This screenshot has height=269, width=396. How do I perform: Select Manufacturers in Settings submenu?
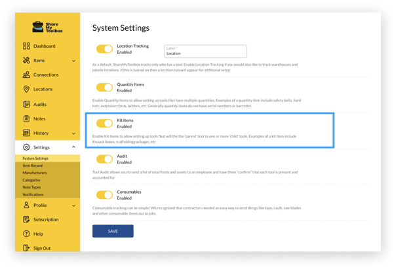pos(35,173)
